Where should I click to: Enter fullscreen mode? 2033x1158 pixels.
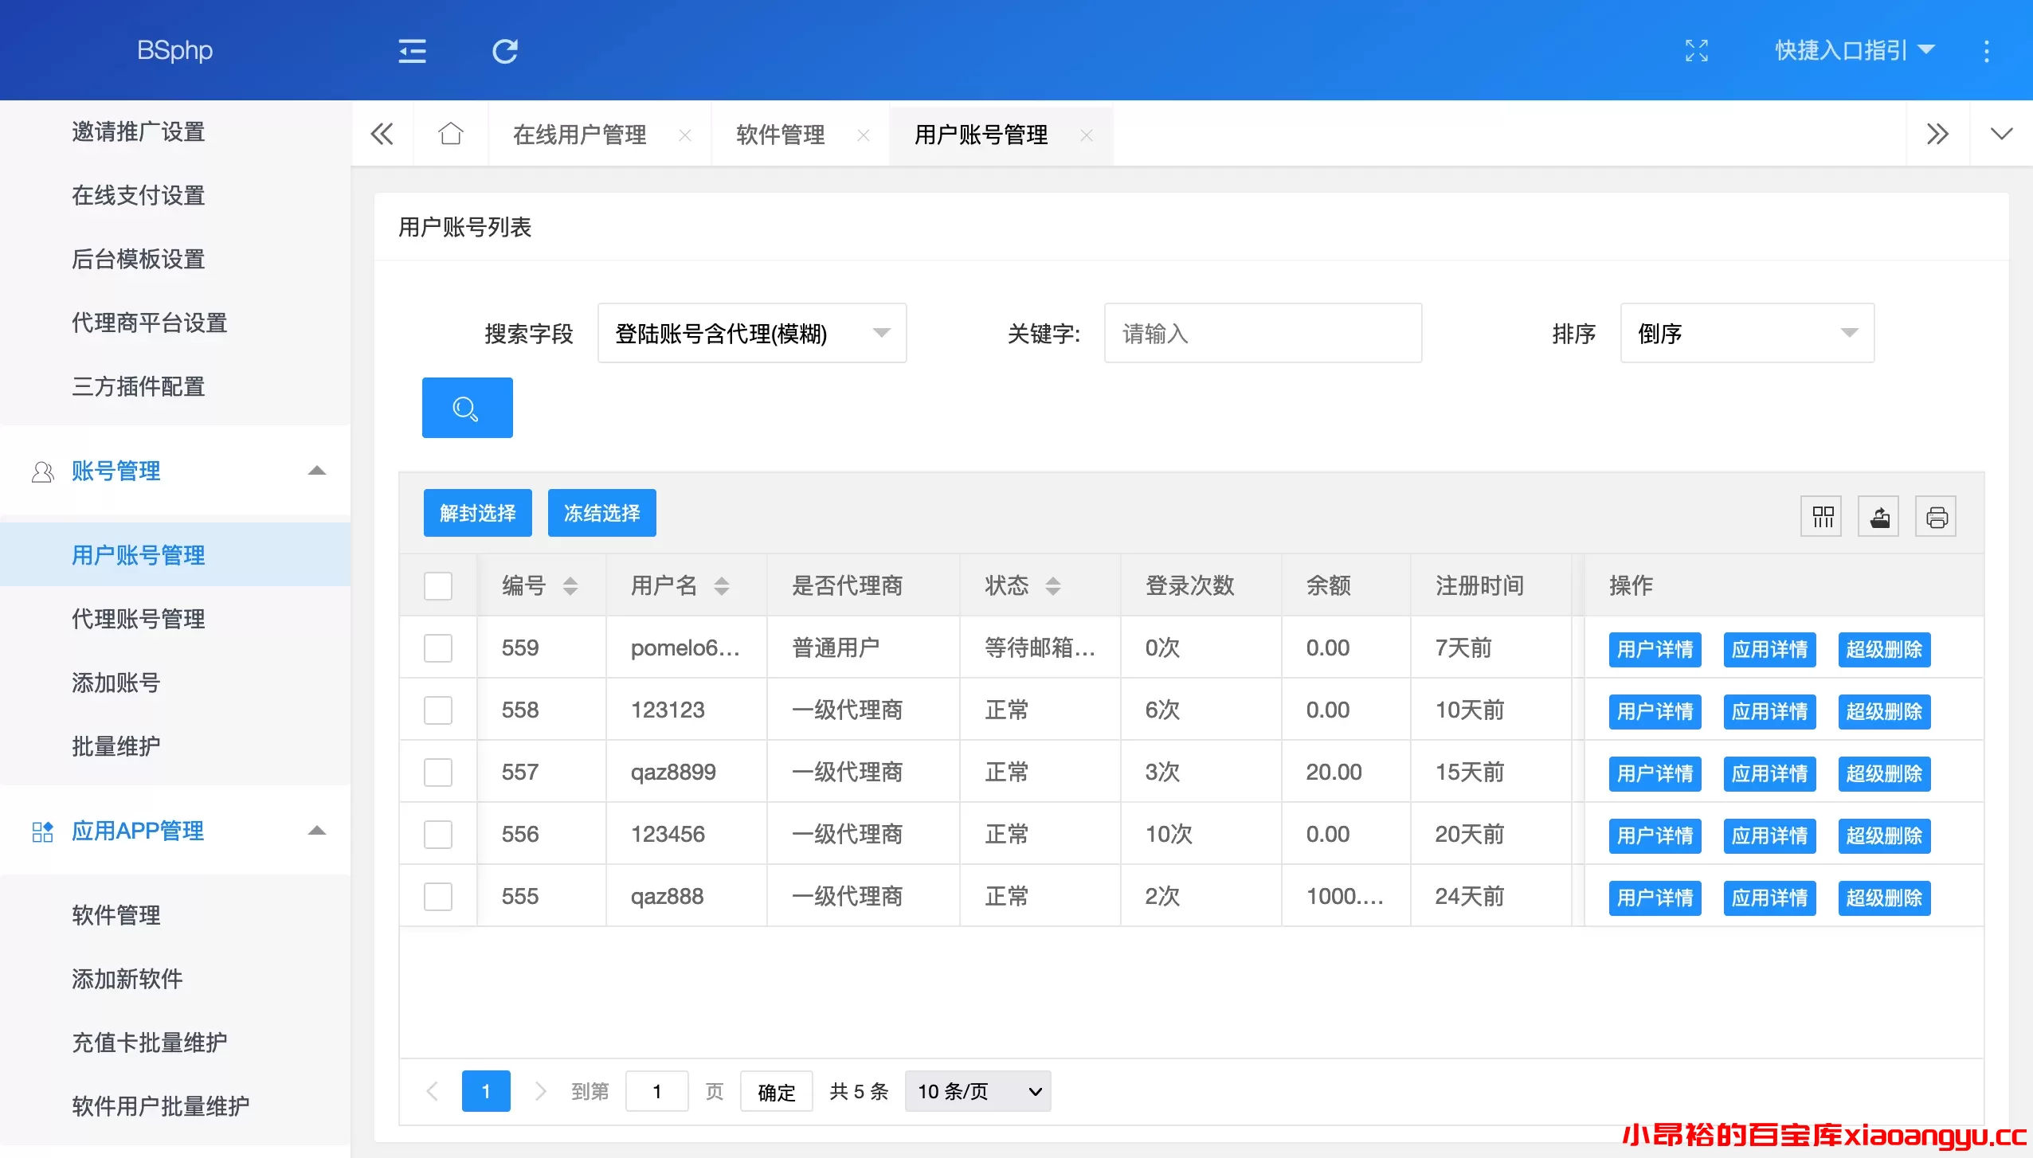(1698, 50)
